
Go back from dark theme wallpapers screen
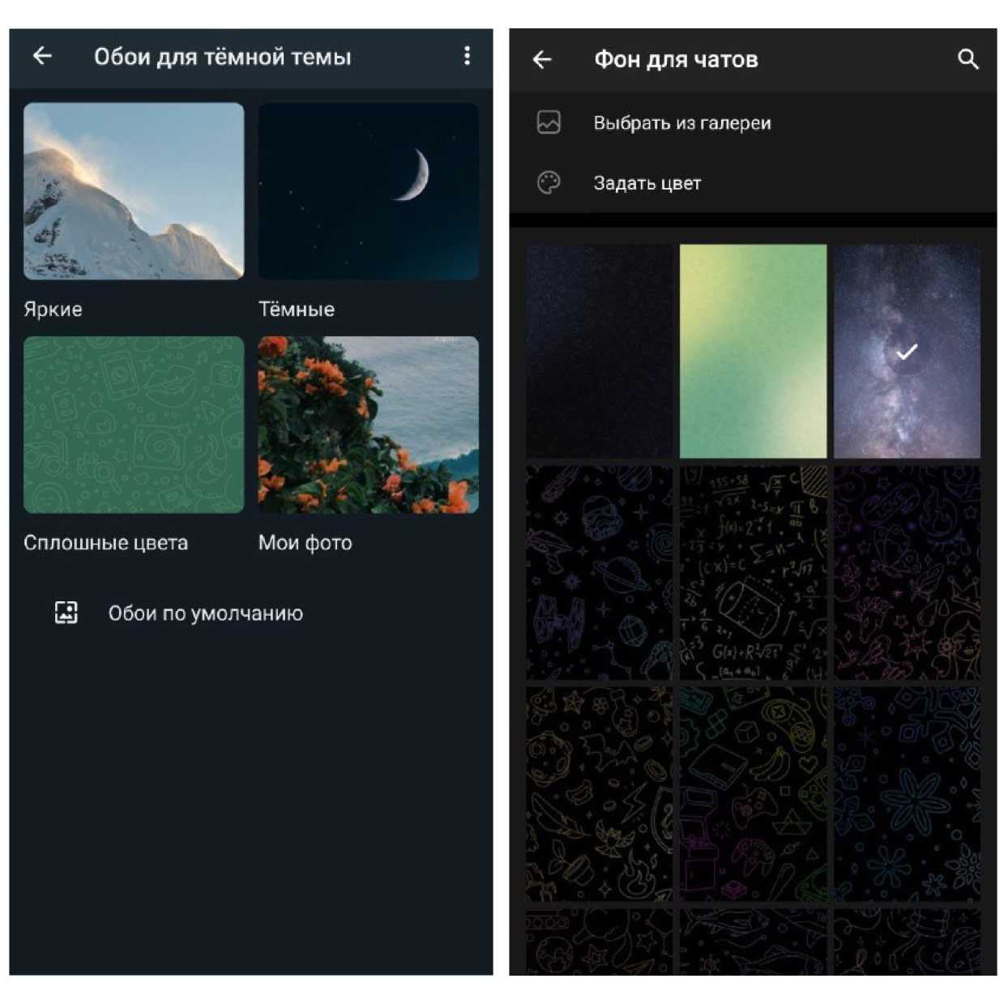coord(42,56)
